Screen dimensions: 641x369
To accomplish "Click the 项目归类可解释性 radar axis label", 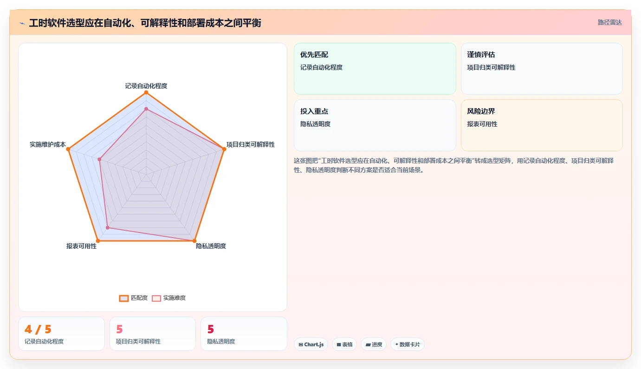I will click(x=251, y=144).
